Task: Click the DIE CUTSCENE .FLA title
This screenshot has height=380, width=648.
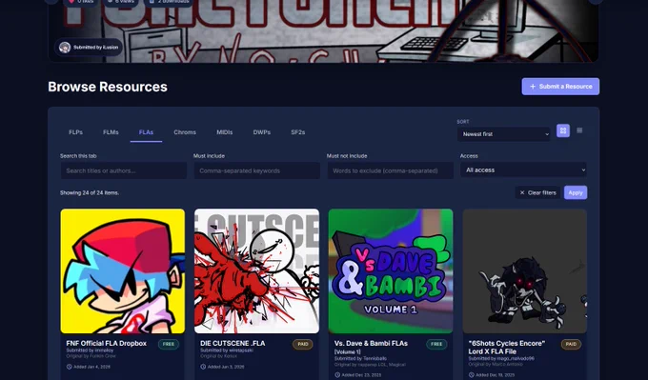Action: [233, 343]
